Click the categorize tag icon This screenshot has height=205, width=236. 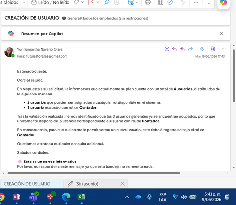pyautogui.click(x=76, y=2)
